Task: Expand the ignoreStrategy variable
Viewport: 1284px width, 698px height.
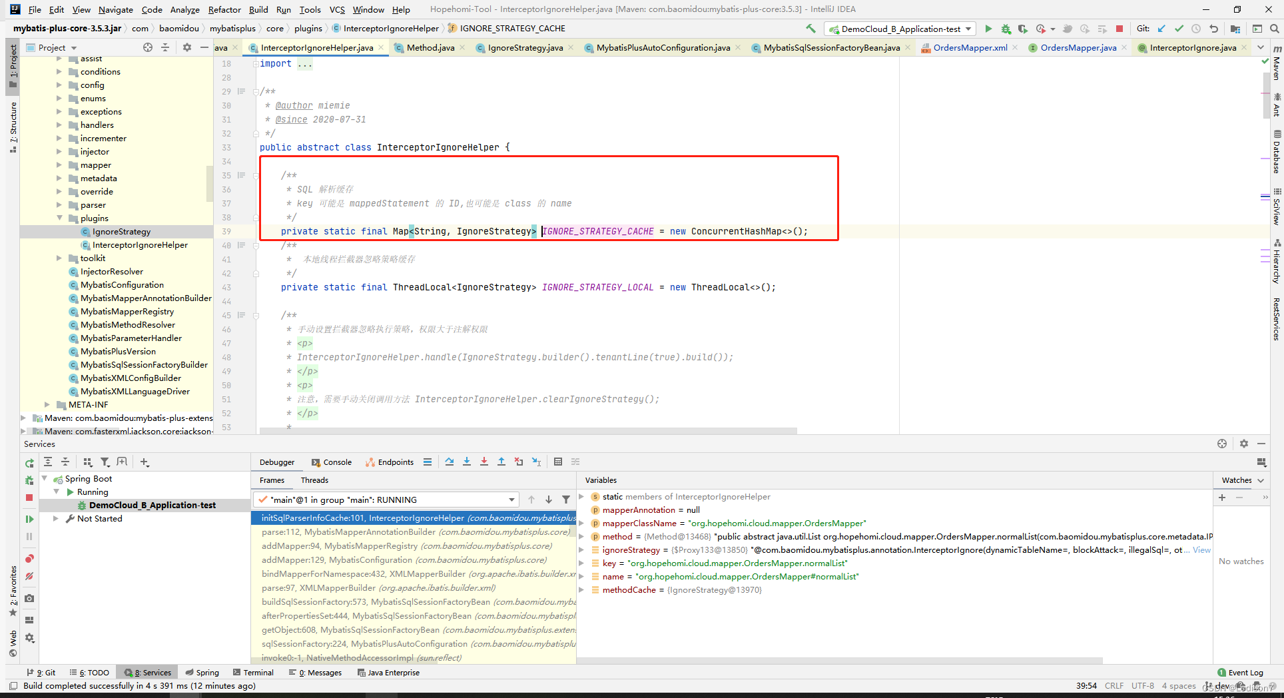Action: tap(581, 549)
